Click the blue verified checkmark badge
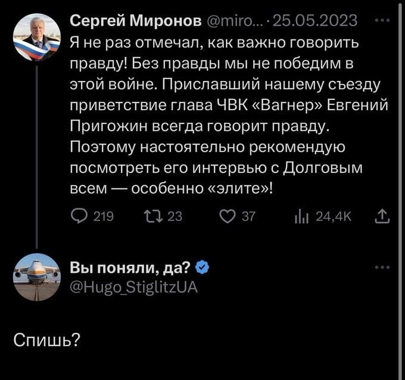 [202, 269]
